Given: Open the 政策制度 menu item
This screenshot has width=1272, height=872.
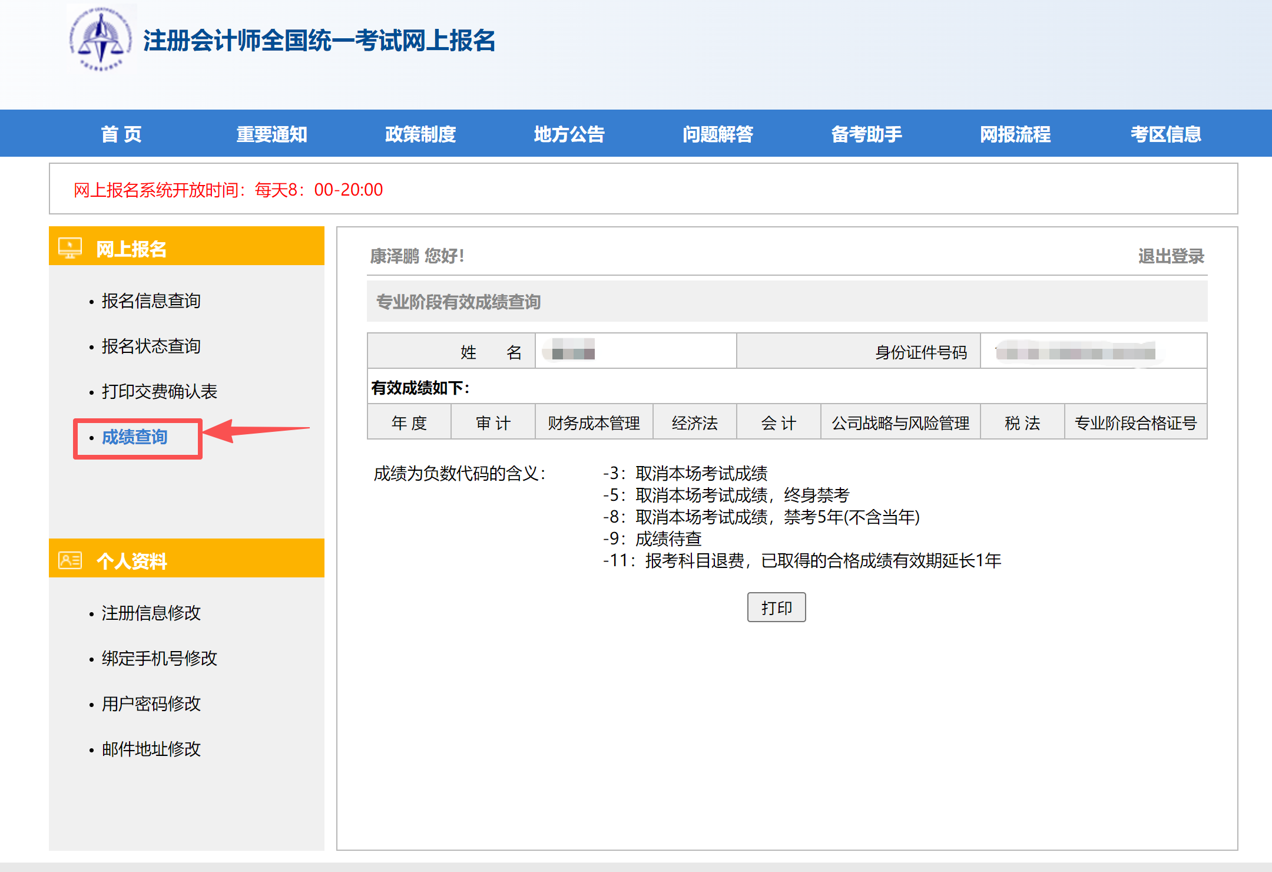Looking at the screenshot, I should pyautogui.click(x=420, y=134).
